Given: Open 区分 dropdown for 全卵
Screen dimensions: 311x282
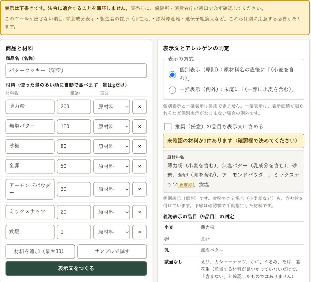Looking at the screenshot, I should pos(112,166).
